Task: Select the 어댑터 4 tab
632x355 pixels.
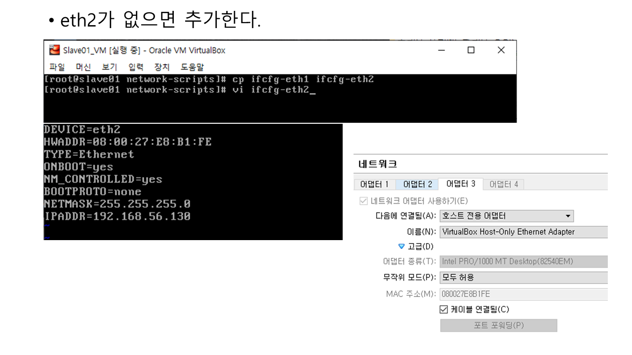Action: (504, 184)
